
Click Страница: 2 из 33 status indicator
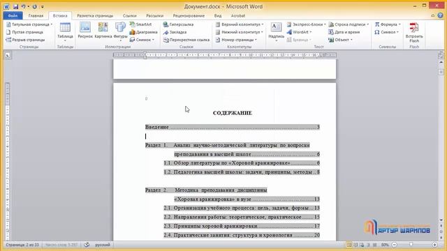22,245
